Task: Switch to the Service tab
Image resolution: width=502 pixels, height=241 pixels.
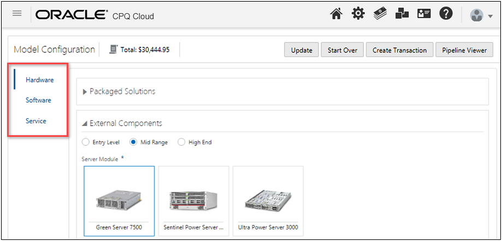Action: [x=36, y=121]
